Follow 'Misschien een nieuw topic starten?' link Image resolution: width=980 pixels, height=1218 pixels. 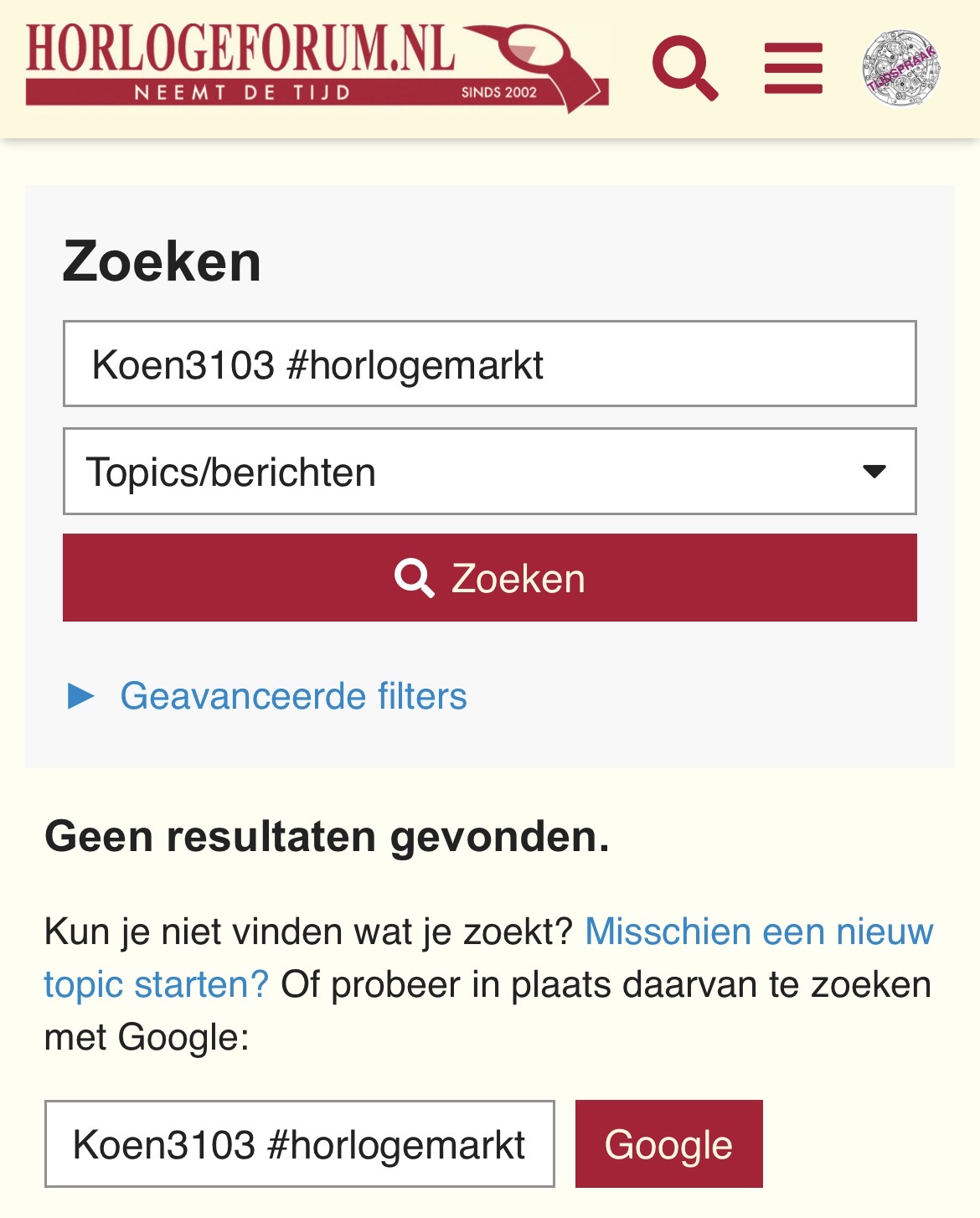758,932
